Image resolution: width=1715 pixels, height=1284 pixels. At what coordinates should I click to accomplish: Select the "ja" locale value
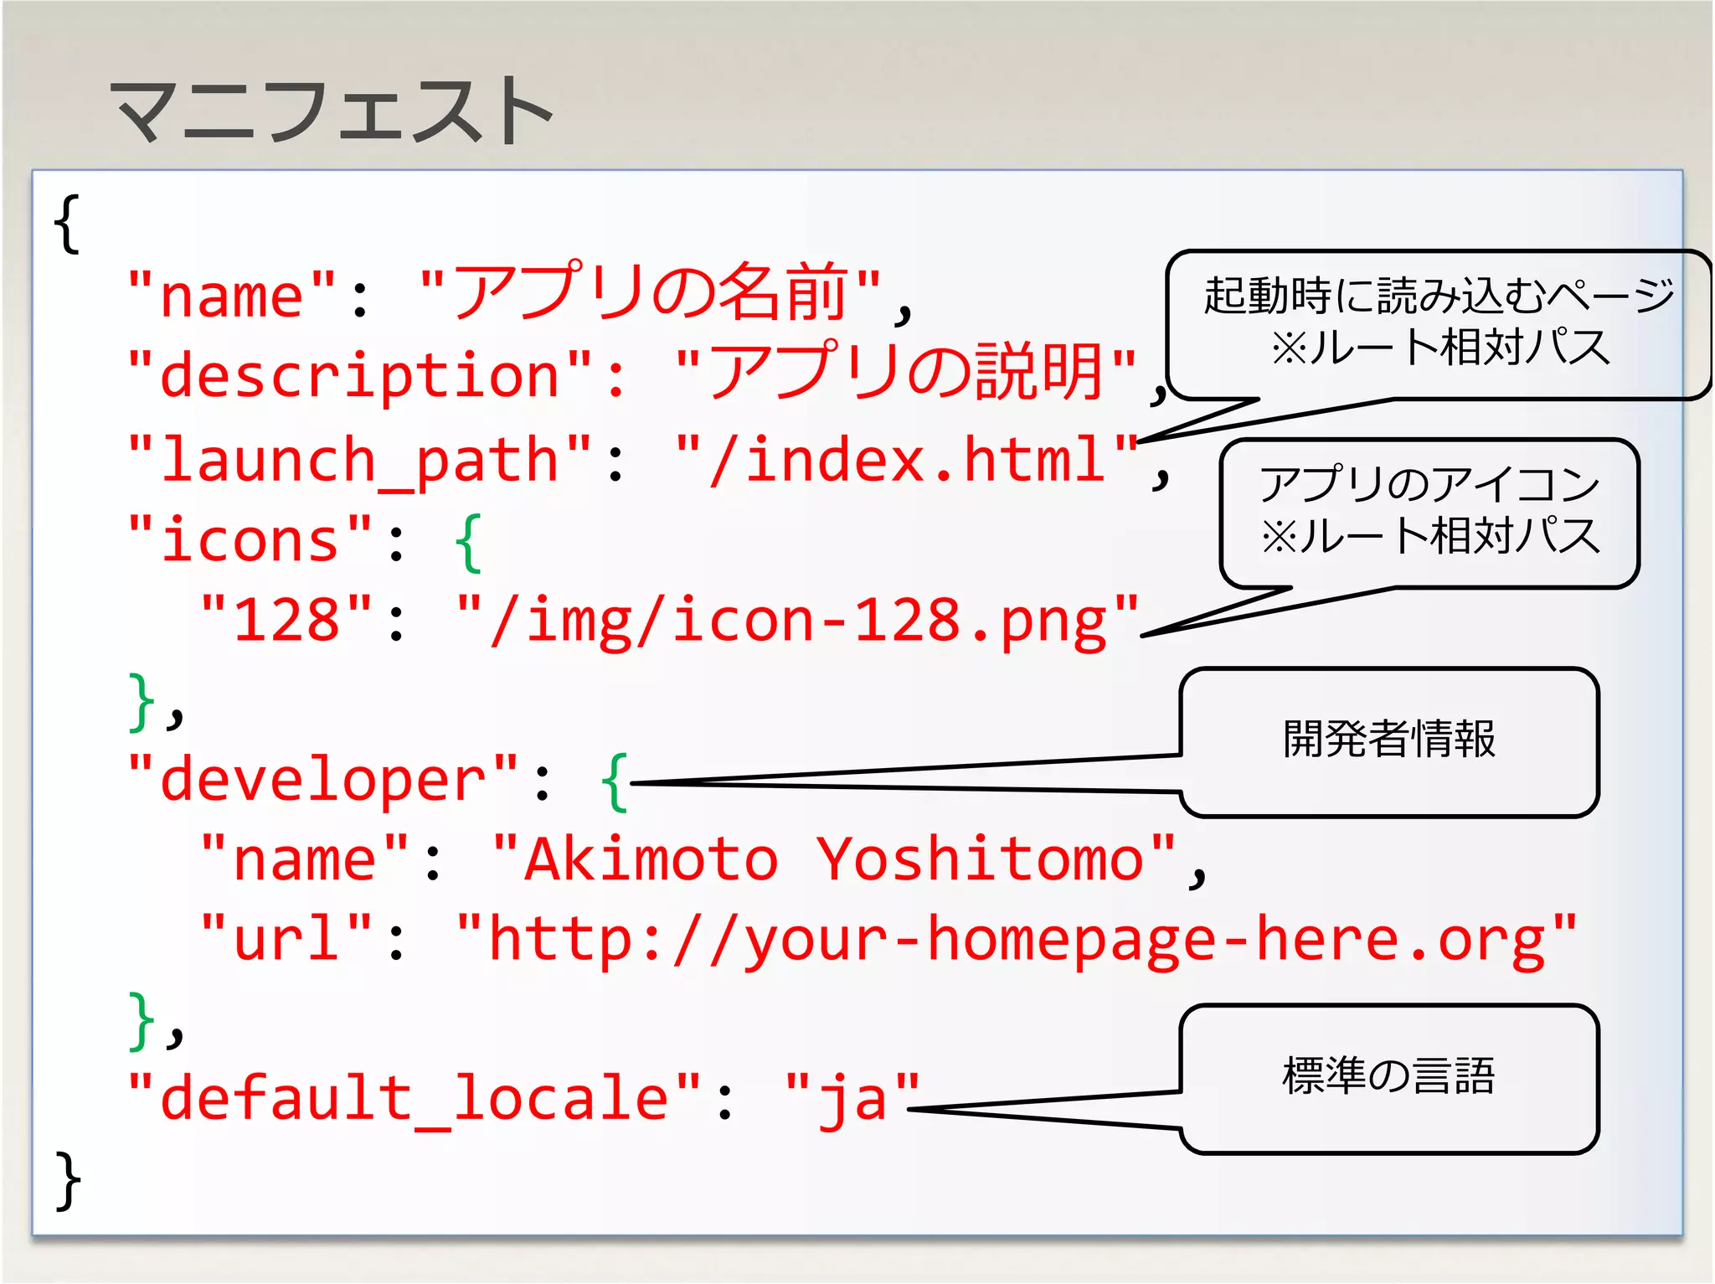[x=852, y=1099]
